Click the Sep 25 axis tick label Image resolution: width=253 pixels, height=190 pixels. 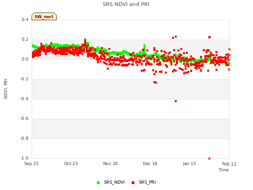click(x=31, y=163)
